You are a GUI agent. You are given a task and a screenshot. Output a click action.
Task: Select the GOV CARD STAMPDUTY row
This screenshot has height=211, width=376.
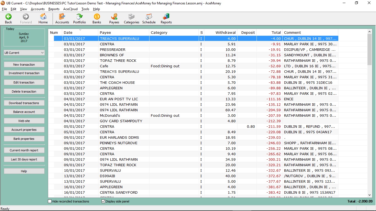pyautogui.click(x=193, y=121)
